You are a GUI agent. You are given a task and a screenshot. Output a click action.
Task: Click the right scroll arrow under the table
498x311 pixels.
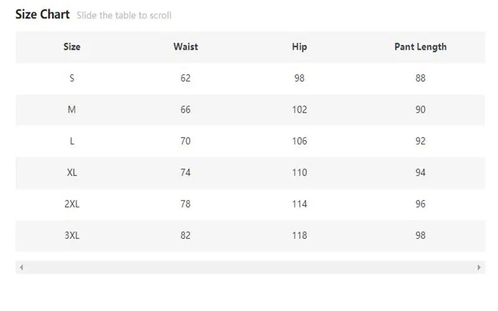click(479, 267)
